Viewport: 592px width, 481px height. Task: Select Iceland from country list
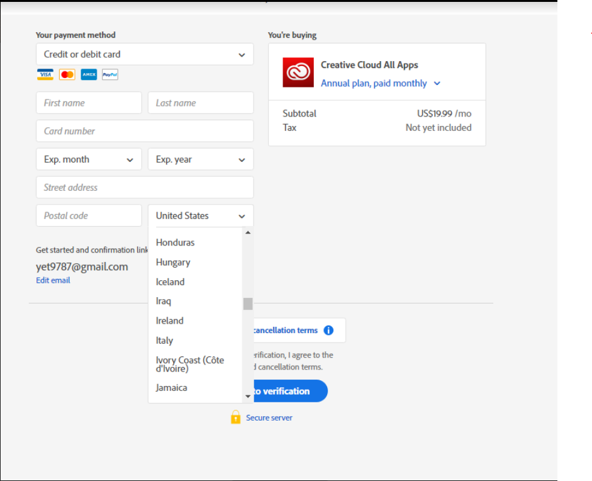coord(170,282)
